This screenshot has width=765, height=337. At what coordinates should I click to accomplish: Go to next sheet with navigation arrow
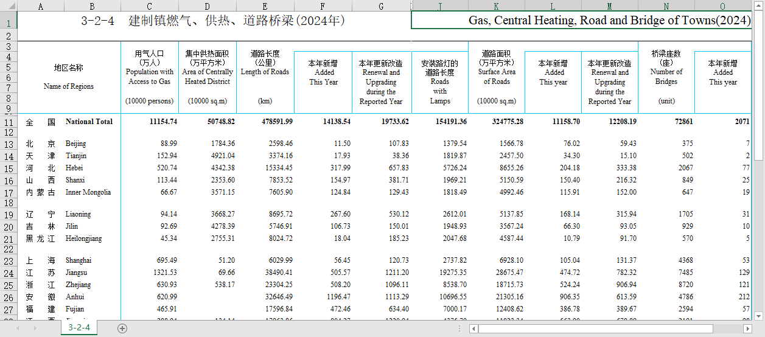(x=35, y=328)
